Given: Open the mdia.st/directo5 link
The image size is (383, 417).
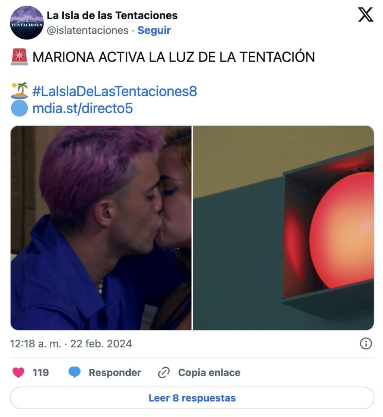Looking at the screenshot, I should (82, 108).
